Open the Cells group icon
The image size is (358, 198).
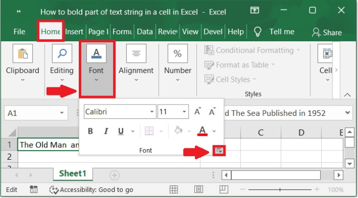click(326, 54)
